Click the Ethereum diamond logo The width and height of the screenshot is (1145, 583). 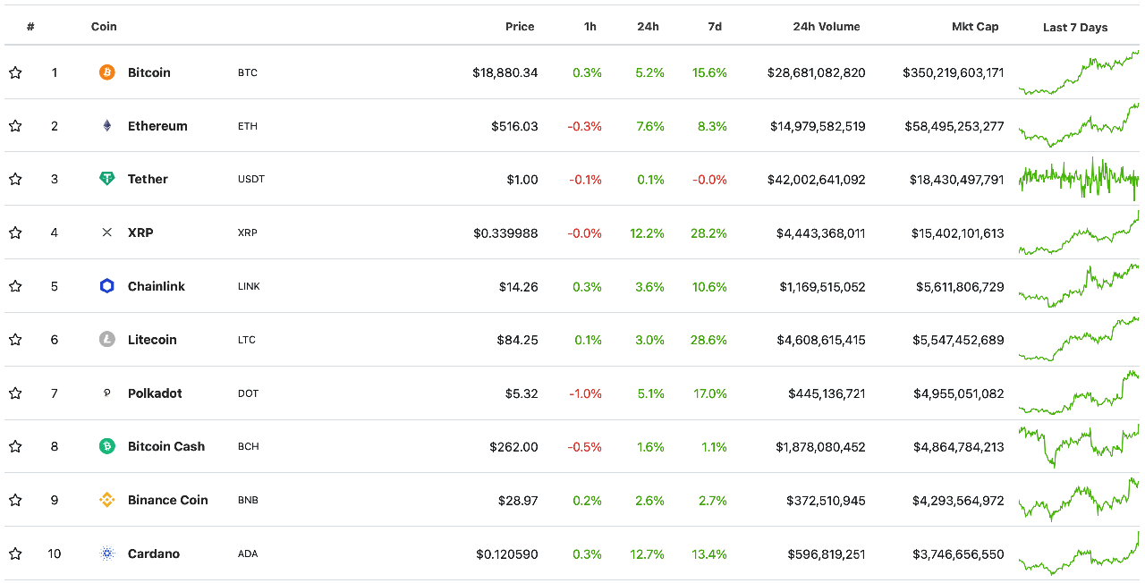coord(107,126)
